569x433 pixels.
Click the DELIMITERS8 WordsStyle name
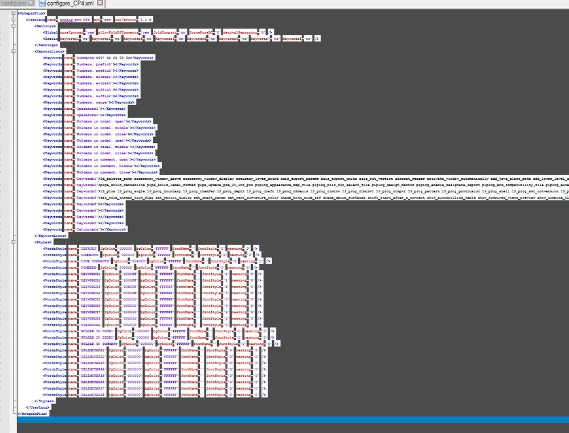92,394
